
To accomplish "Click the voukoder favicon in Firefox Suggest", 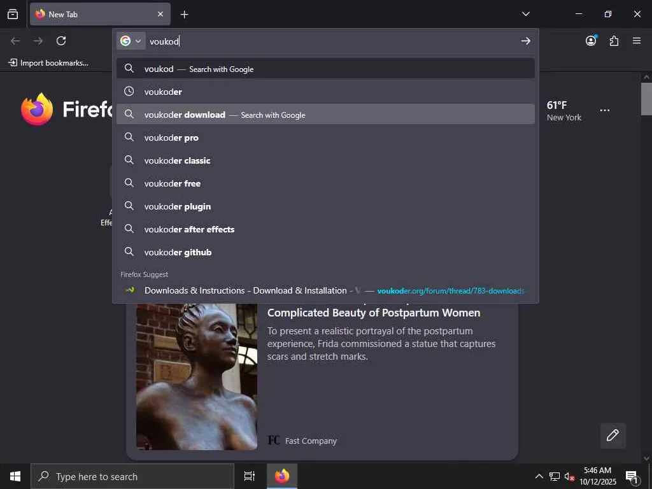I will tap(130, 290).
